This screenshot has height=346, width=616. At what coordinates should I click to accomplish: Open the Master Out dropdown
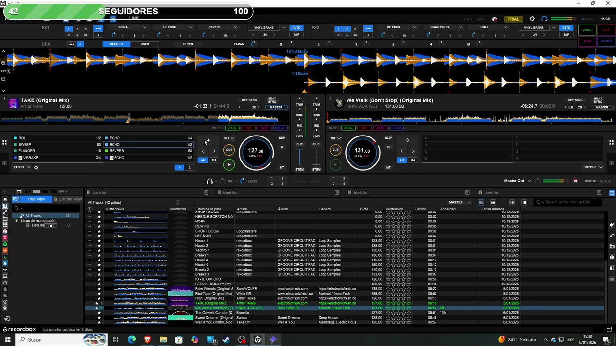[517, 181]
